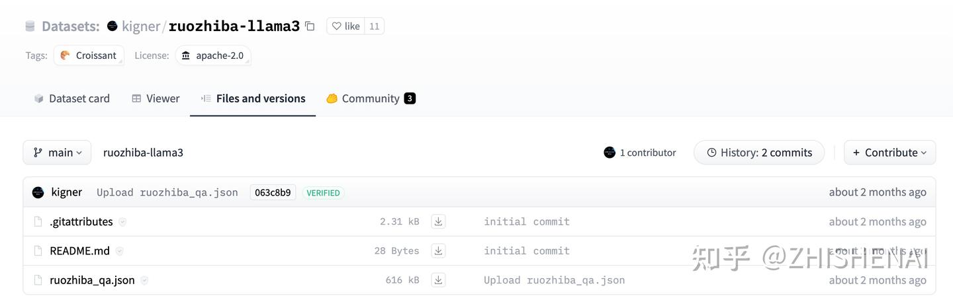Download the .gitattributes file
The image size is (953, 296).
(438, 221)
